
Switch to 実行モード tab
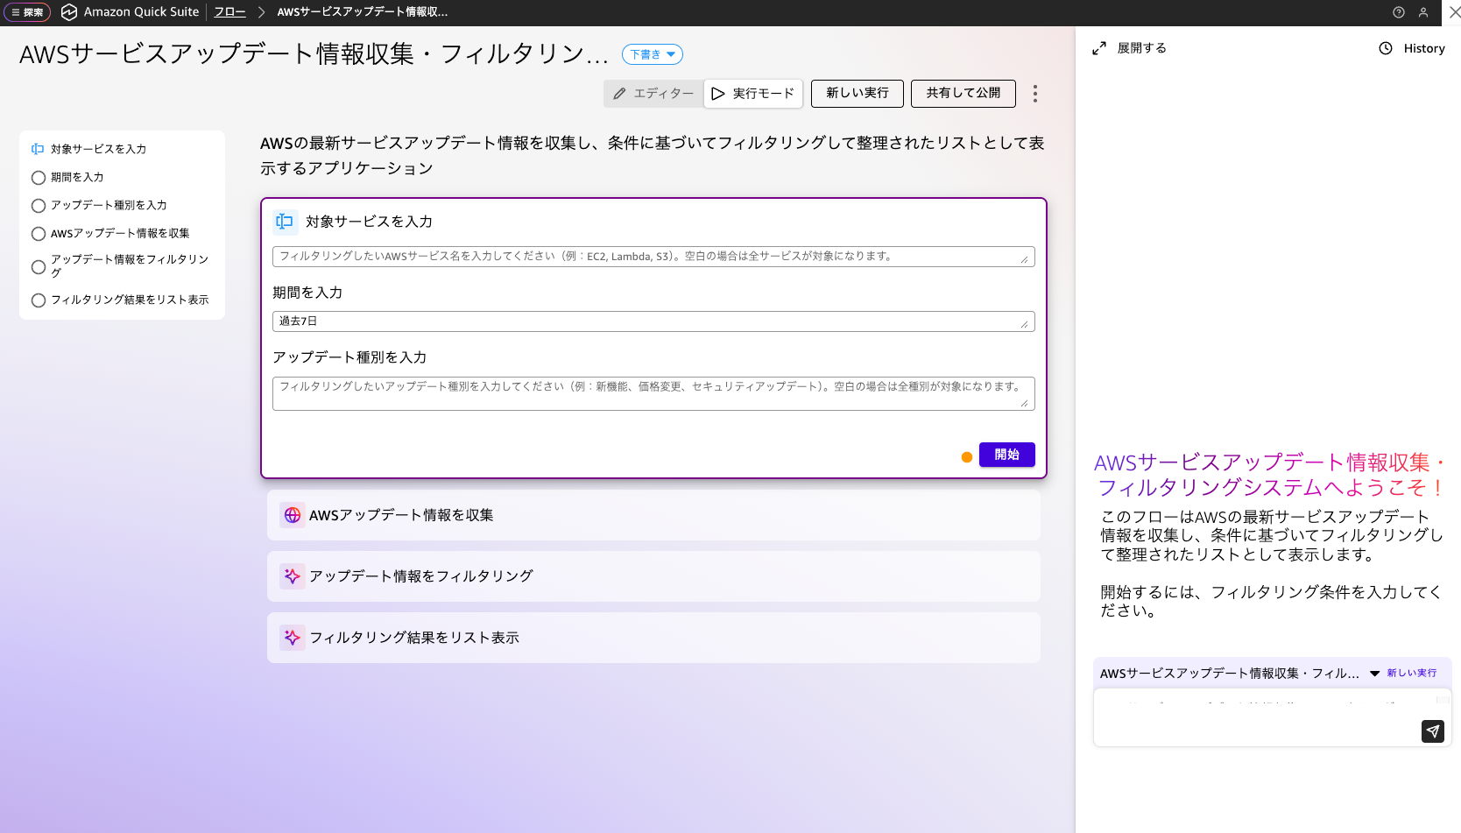pos(753,94)
